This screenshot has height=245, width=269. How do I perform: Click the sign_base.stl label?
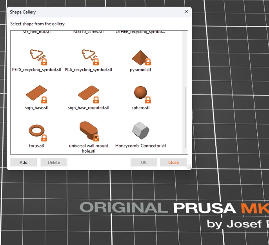36,108
